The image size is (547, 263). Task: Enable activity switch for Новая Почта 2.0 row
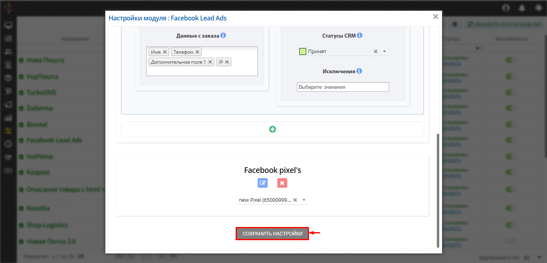[x=511, y=241]
